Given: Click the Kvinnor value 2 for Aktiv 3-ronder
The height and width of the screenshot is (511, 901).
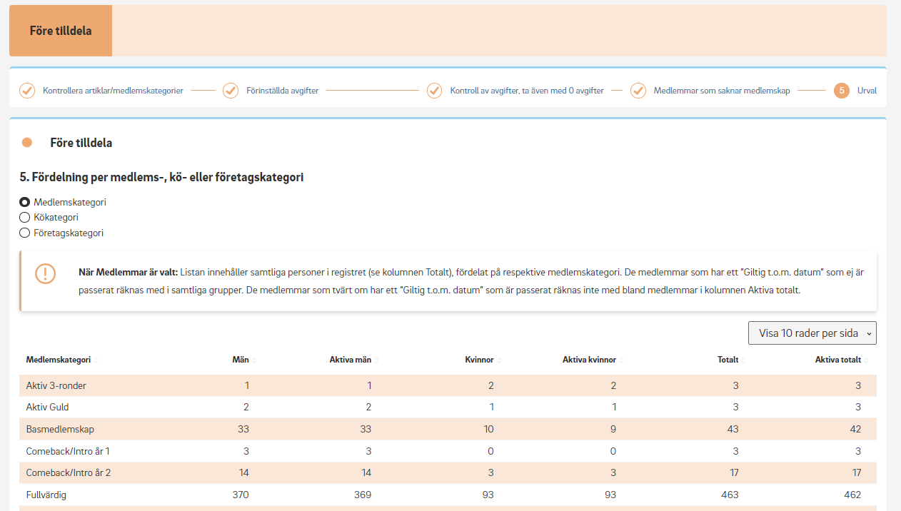Looking at the screenshot, I should [x=491, y=386].
